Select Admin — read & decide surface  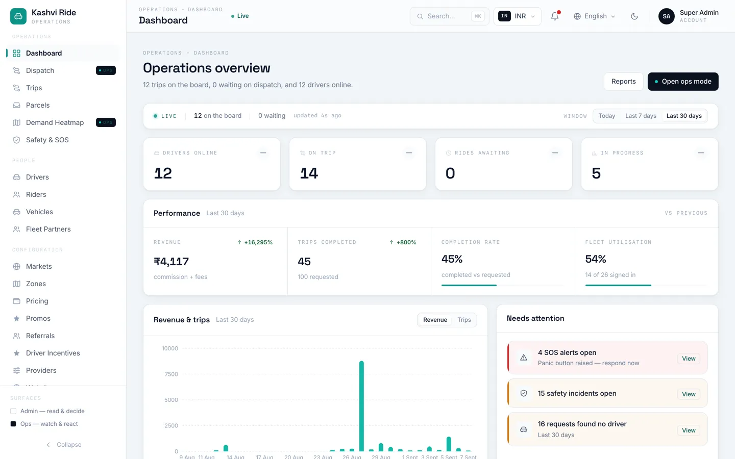click(x=47, y=411)
